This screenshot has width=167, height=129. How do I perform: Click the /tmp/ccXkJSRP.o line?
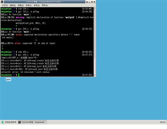[19, 58]
